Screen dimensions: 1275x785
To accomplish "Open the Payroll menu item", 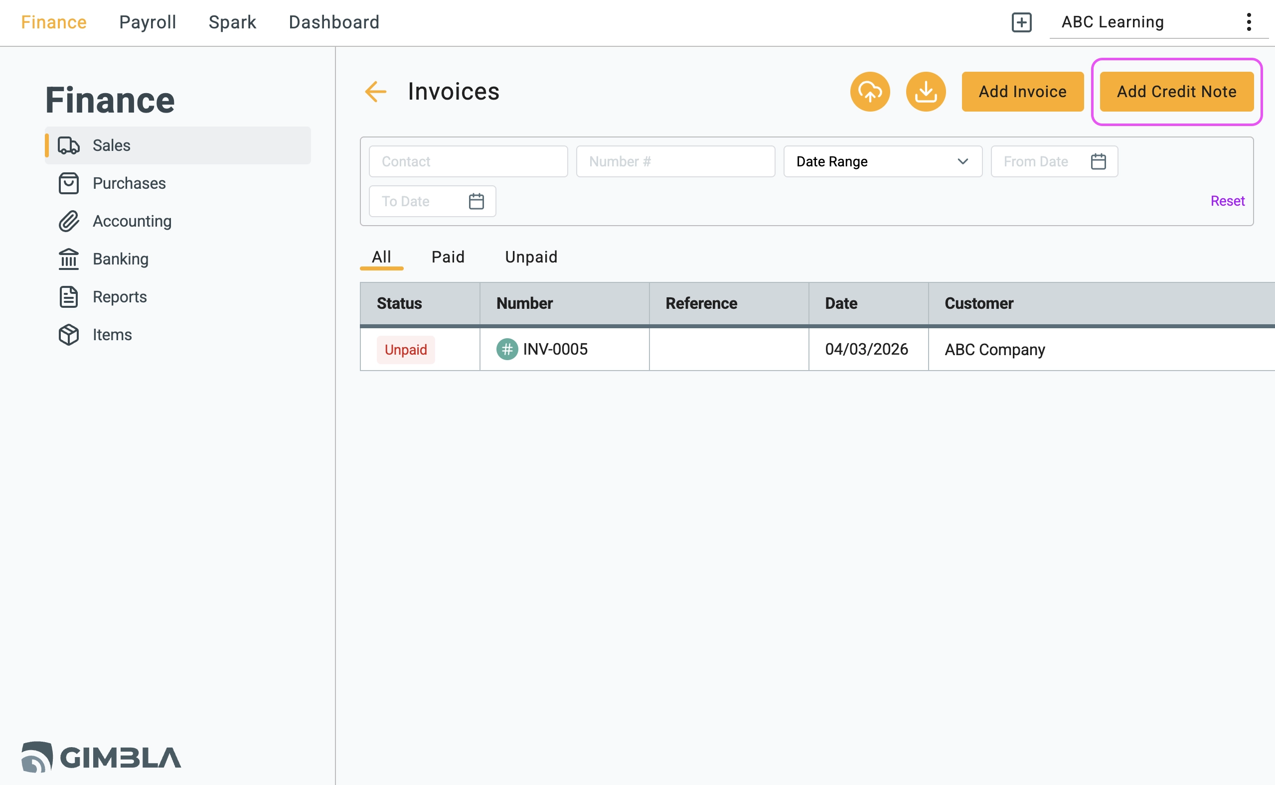I will pos(147,22).
